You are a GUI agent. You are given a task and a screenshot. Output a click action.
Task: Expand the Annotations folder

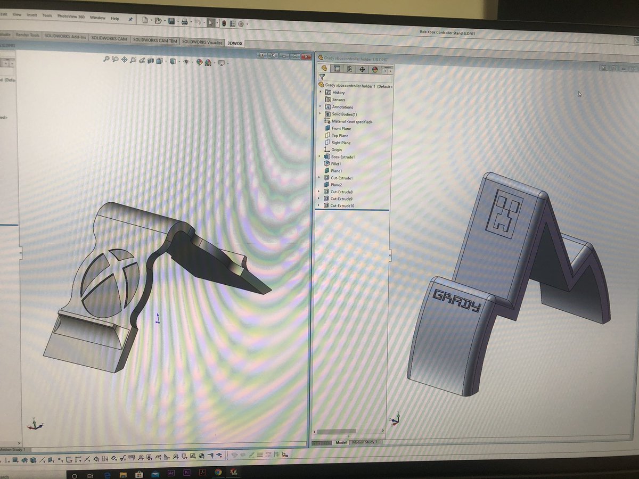point(320,106)
